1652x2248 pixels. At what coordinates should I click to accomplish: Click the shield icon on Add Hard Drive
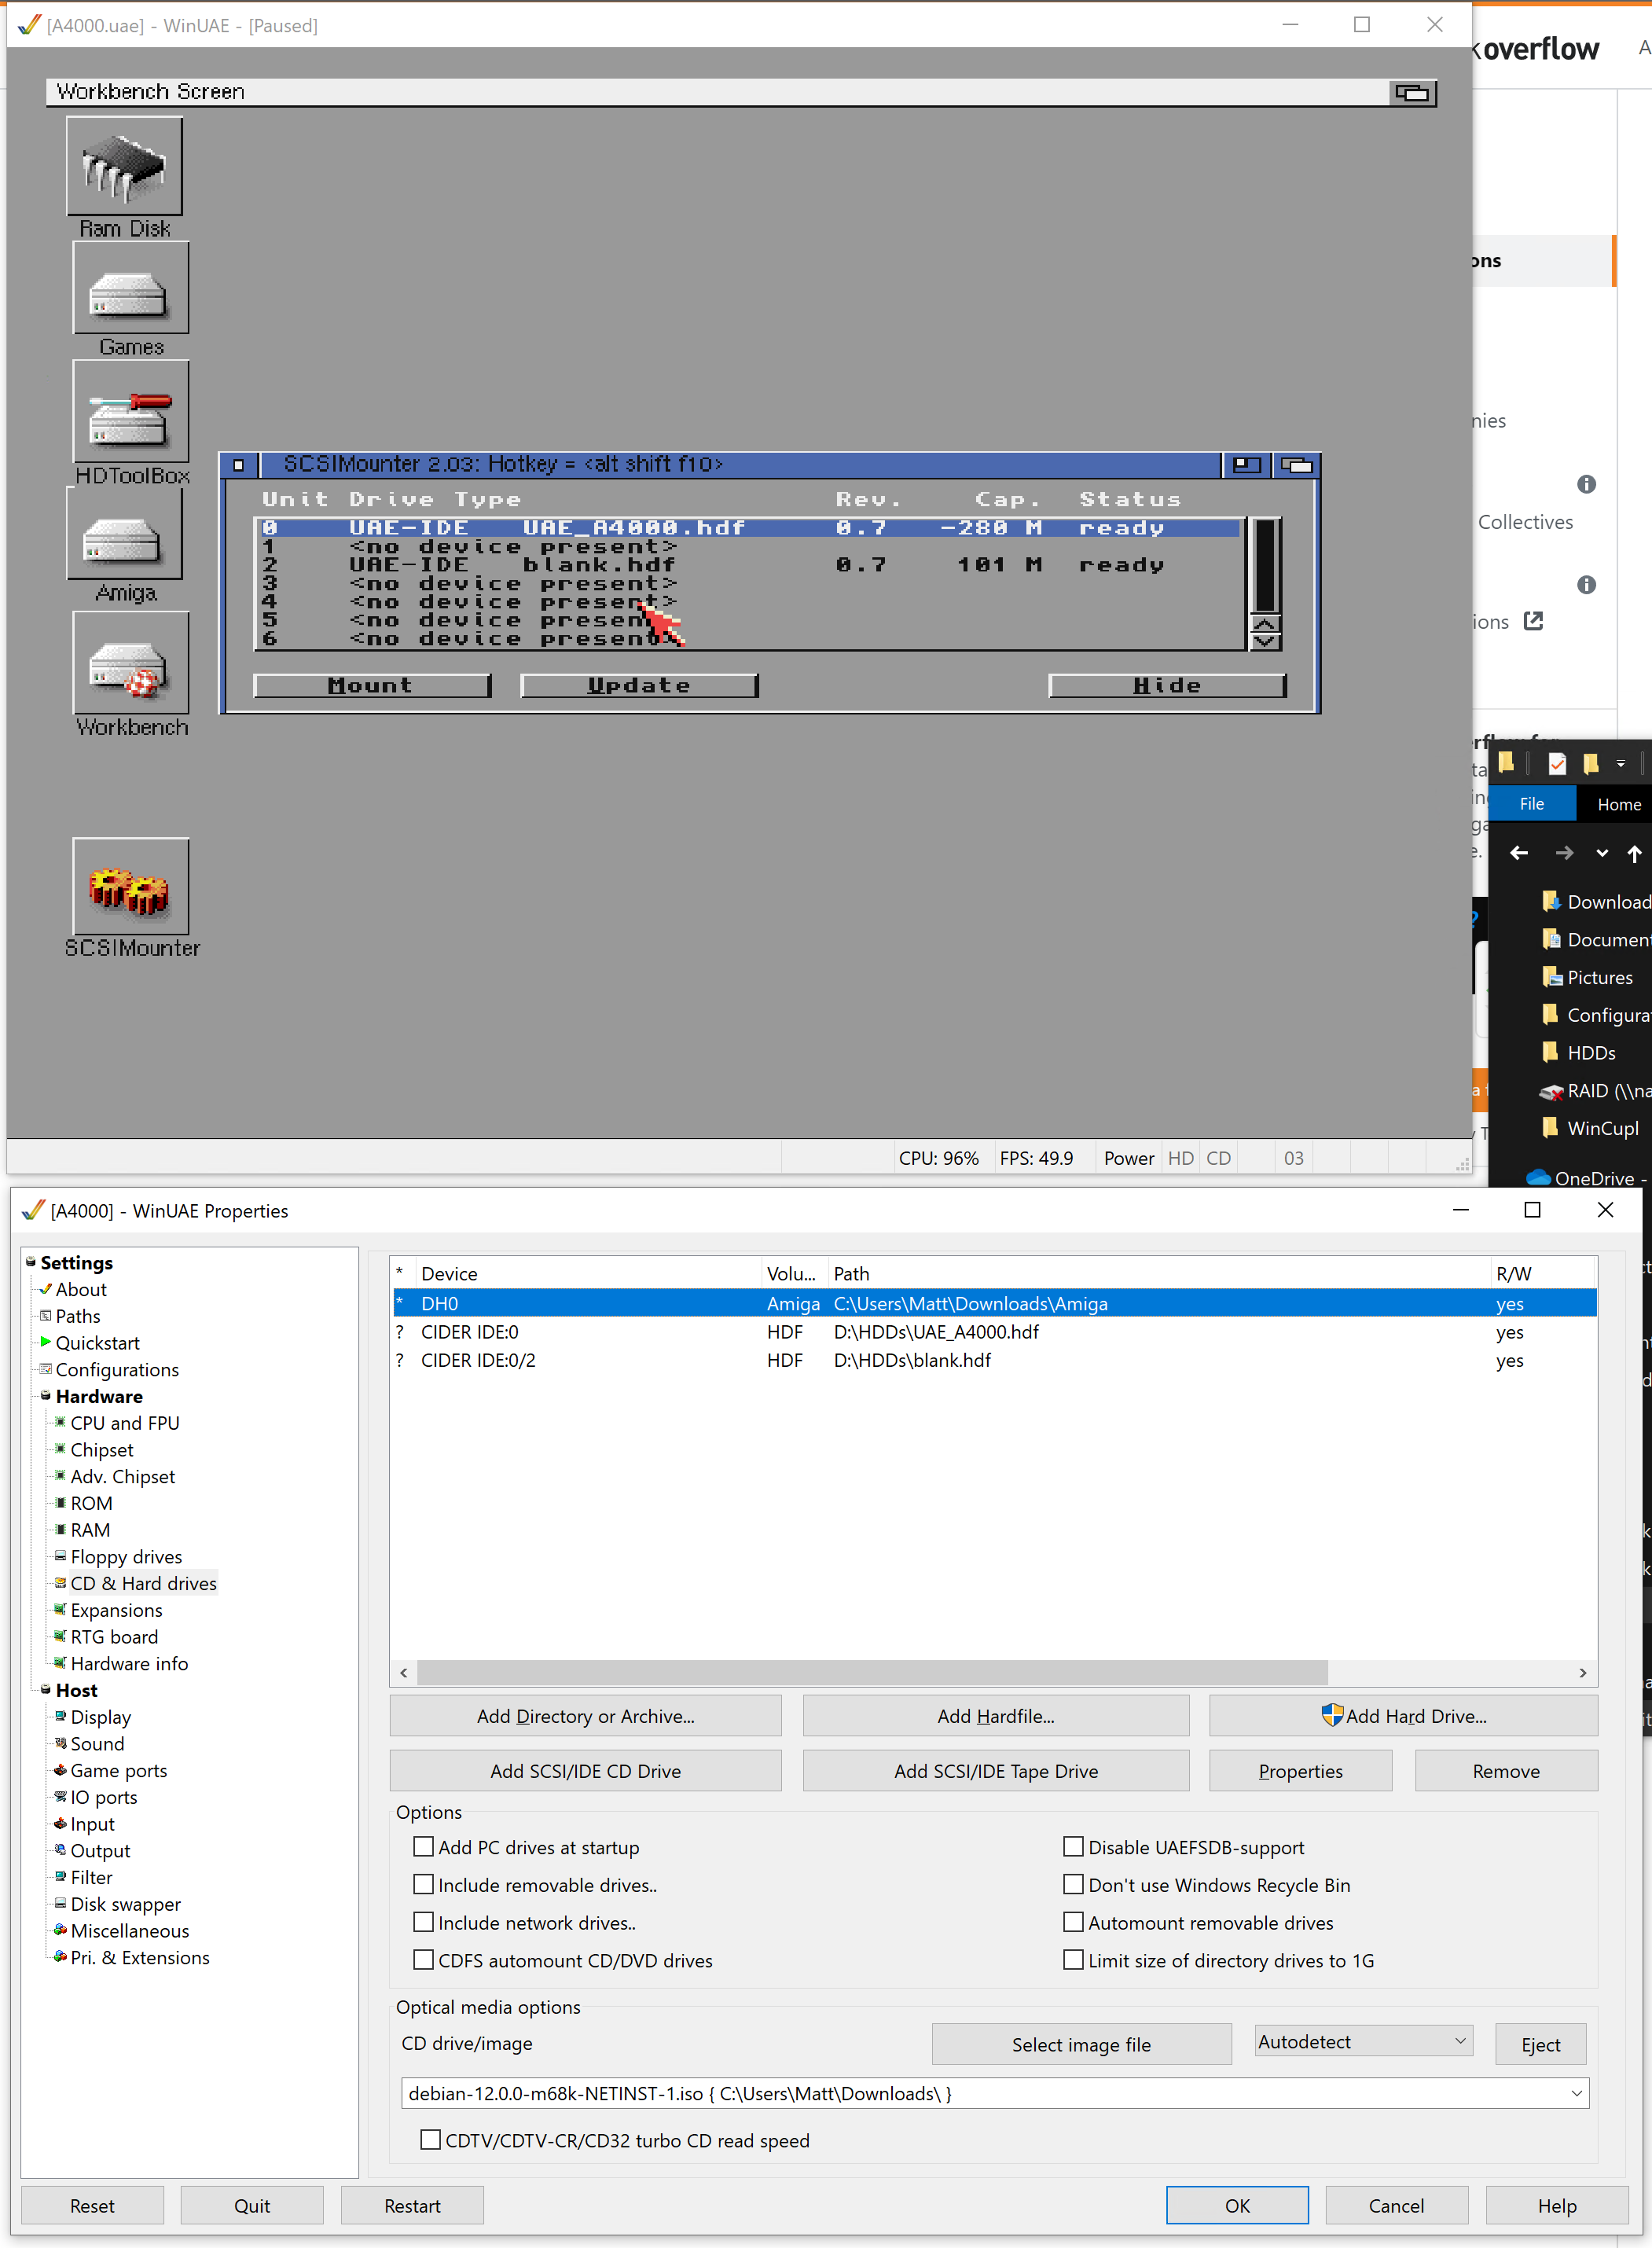pyautogui.click(x=1332, y=1715)
